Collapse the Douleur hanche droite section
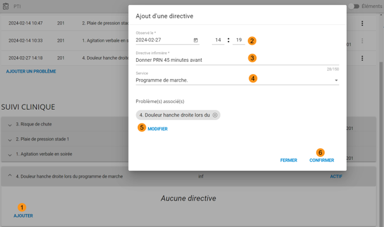Screen dimensions: 384x227 click(10, 177)
